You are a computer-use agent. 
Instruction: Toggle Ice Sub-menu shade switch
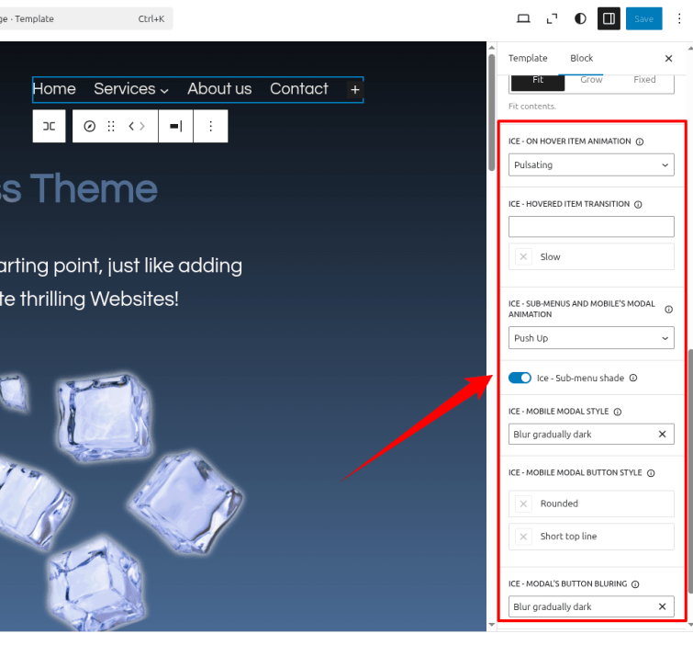(x=520, y=378)
